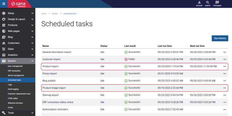Screen dimensions: 232x116
Task: Collapse the System menu chevron
Action: tap(32, 61)
